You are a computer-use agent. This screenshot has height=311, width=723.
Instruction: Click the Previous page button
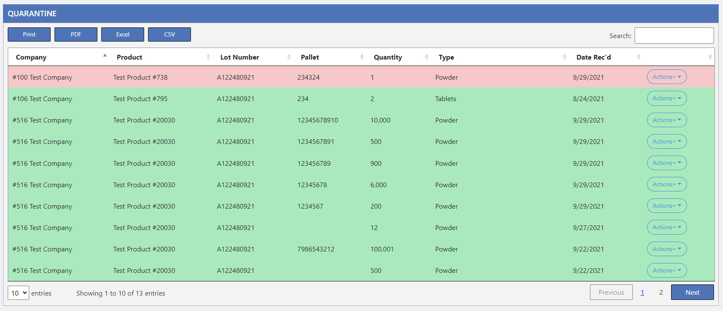pyautogui.click(x=611, y=292)
